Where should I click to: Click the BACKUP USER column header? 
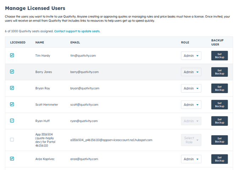(217, 43)
